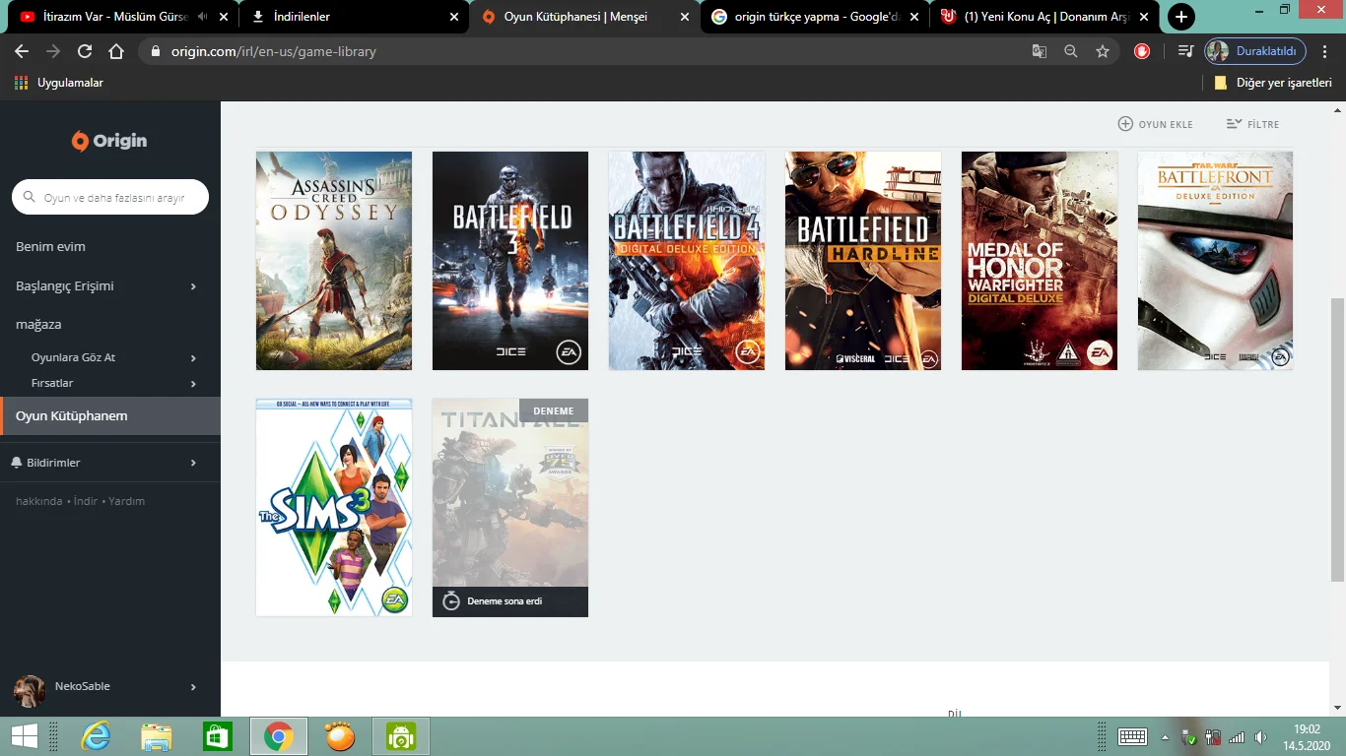Screen dimensions: 1346x756
Task: Click the zoom magnifier icon in the address bar
Action: pyautogui.click(x=1071, y=51)
